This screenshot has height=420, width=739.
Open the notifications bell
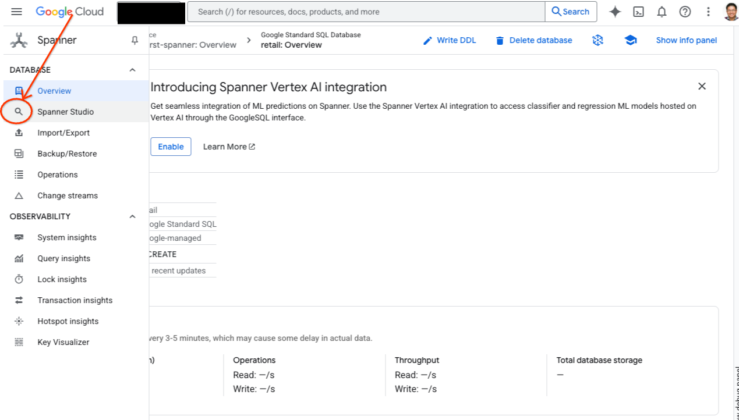pos(662,12)
